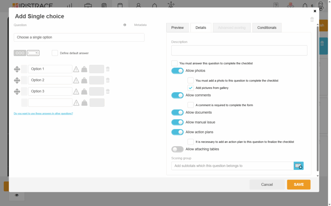The width and height of the screenshot is (331, 206).
Task: Click the Cancel button
Action: [x=267, y=184]
